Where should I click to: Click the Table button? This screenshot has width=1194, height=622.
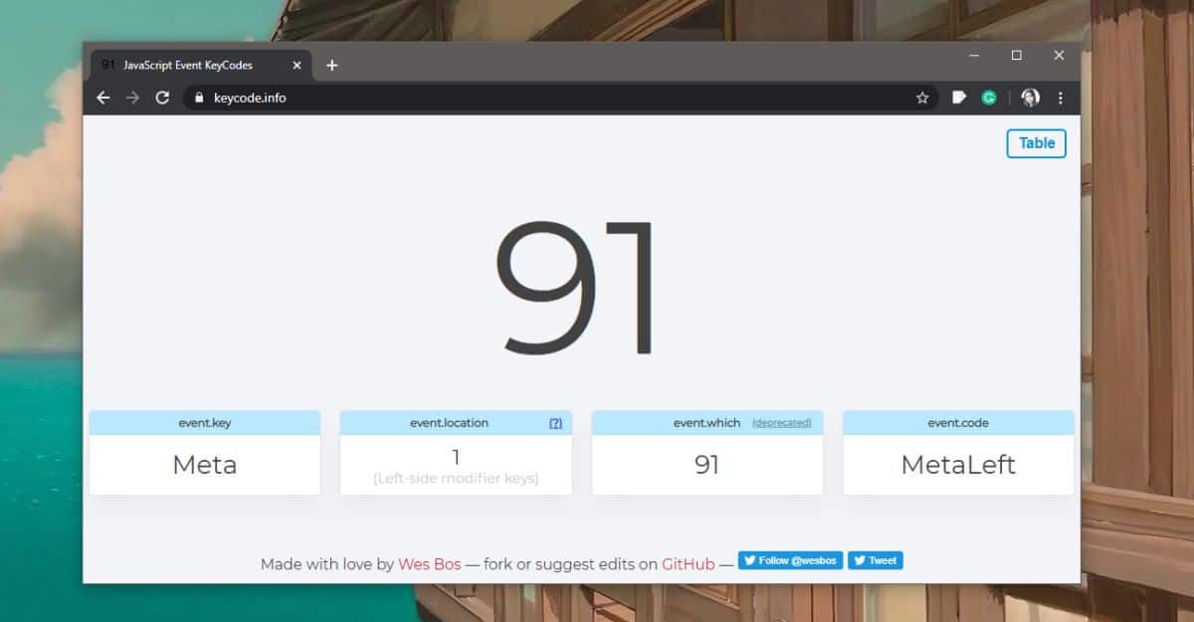coord(1037,143)
